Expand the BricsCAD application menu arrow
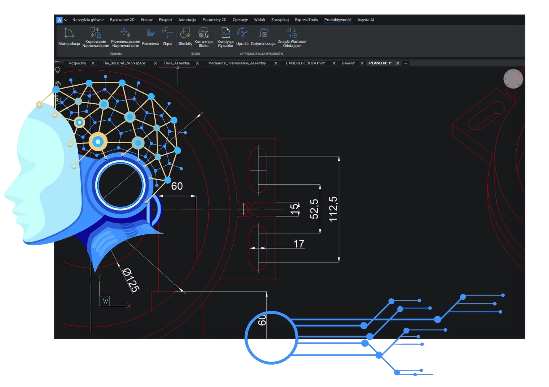This screenshot has height=387, width=549. click(66, 20)
